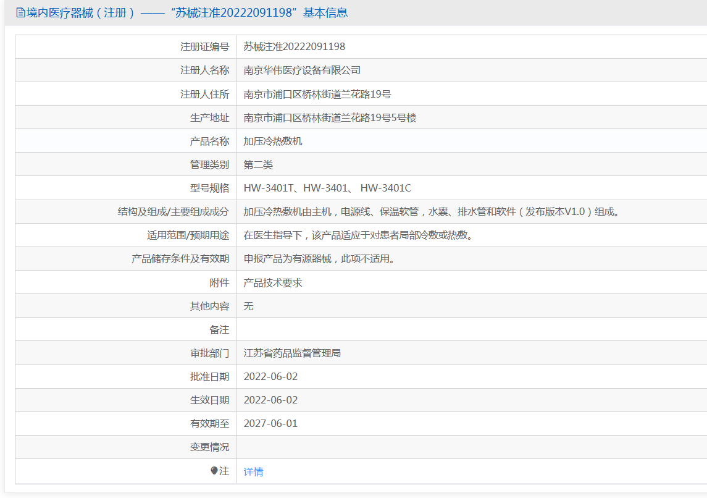Open the 详情 link
The height and width of the screenshot is (498, 707).
(253, 472)
